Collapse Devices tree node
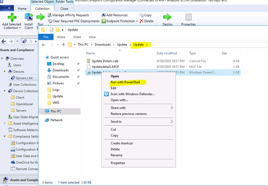The width and height of the screenshot is (268, 186). click(5, 71)
